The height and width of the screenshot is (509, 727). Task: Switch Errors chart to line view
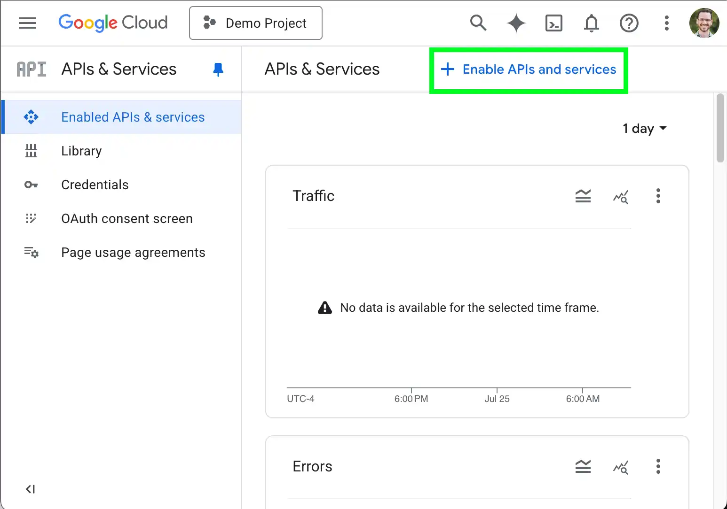click(621, 466)
